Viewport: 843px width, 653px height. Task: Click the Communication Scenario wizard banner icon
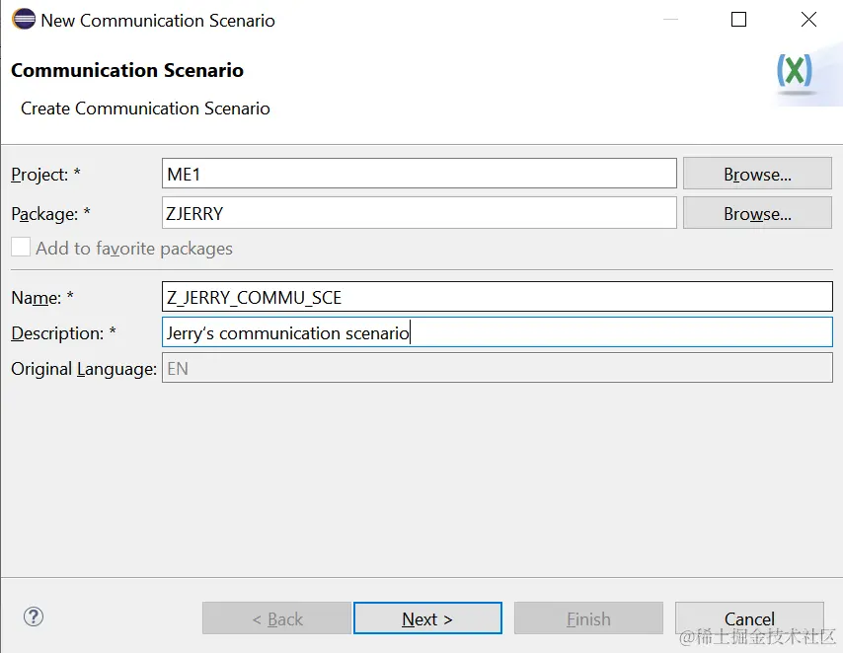point(796,73)
